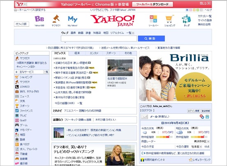Open the Shopping cart icon in header

coord(170,19)
